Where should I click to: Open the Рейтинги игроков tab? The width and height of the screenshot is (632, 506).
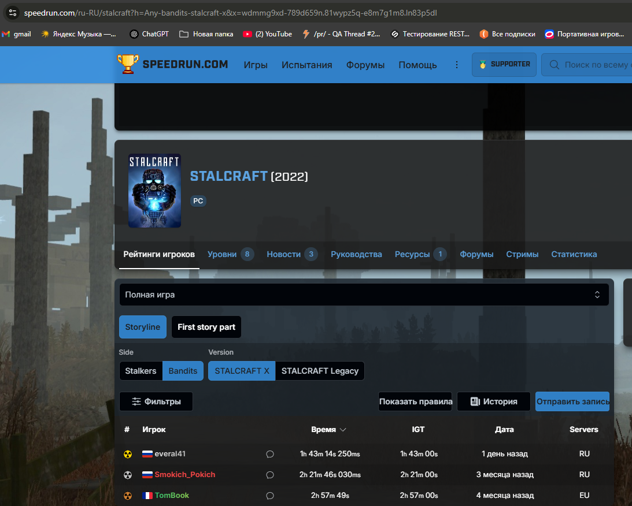(159, 254)
